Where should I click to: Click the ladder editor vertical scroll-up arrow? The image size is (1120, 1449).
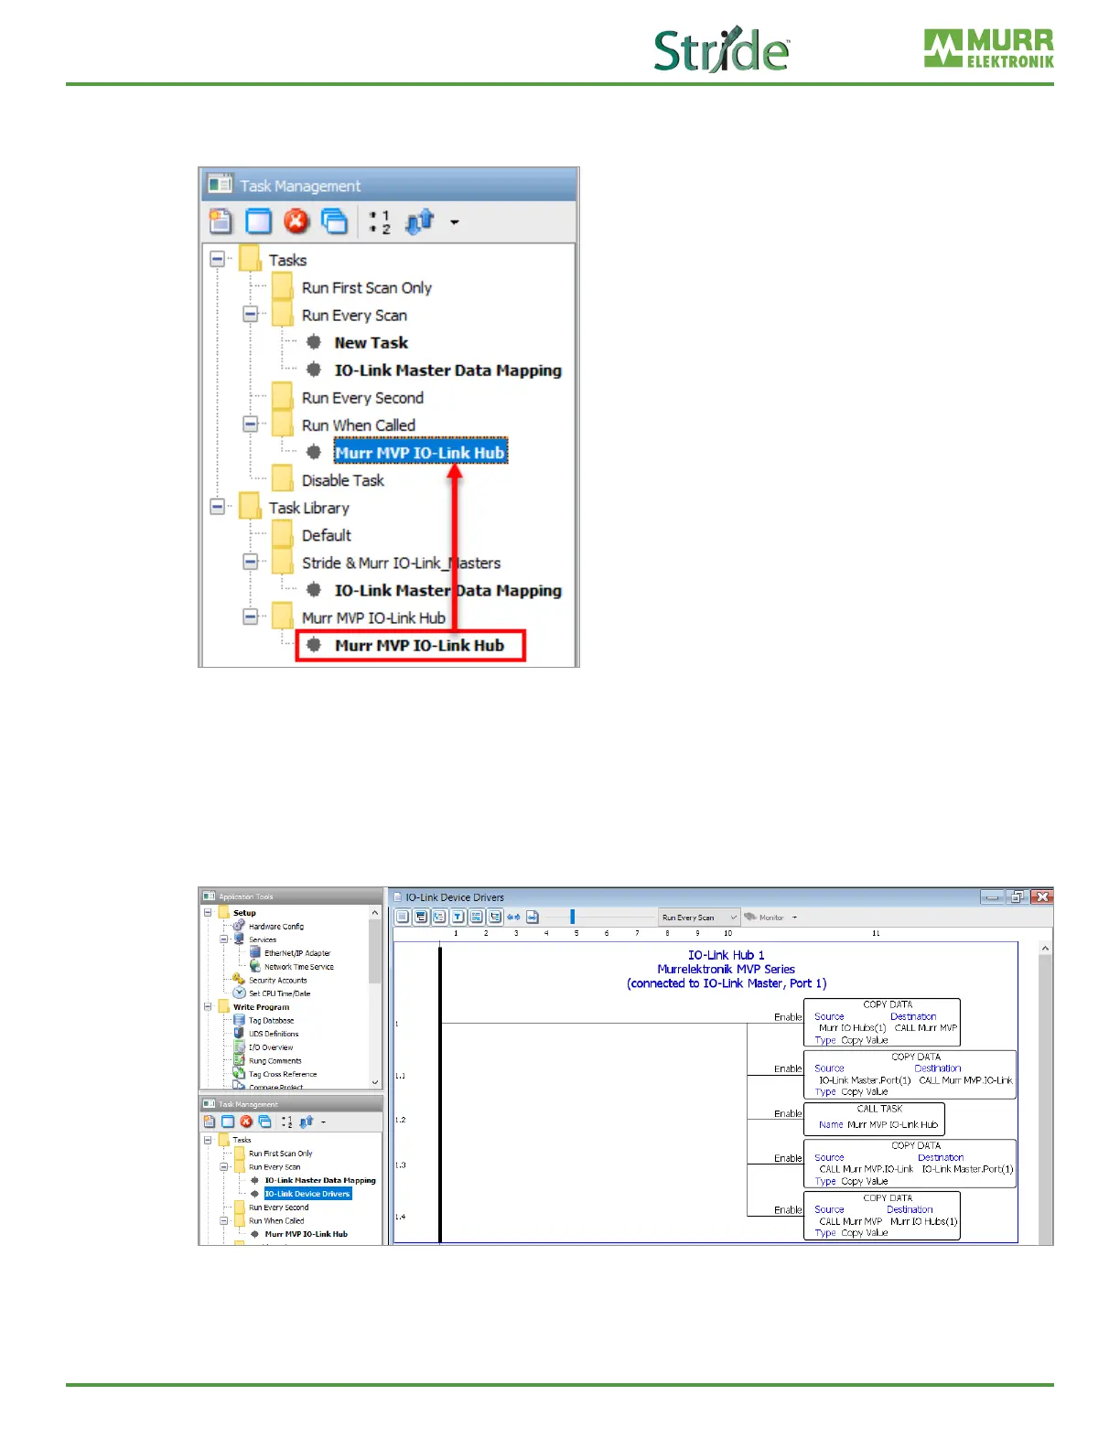click(x=1045, y=949)
